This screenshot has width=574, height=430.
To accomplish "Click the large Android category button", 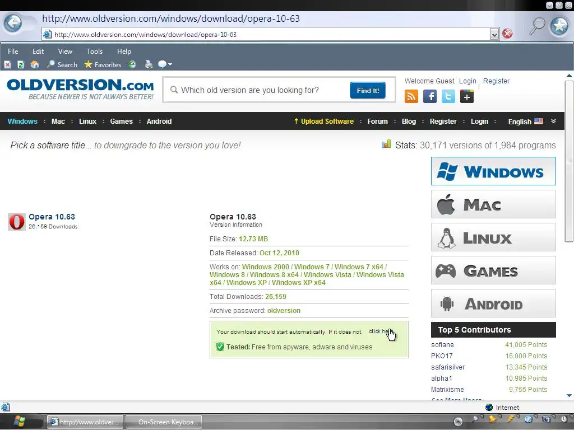I will point(493,303).
